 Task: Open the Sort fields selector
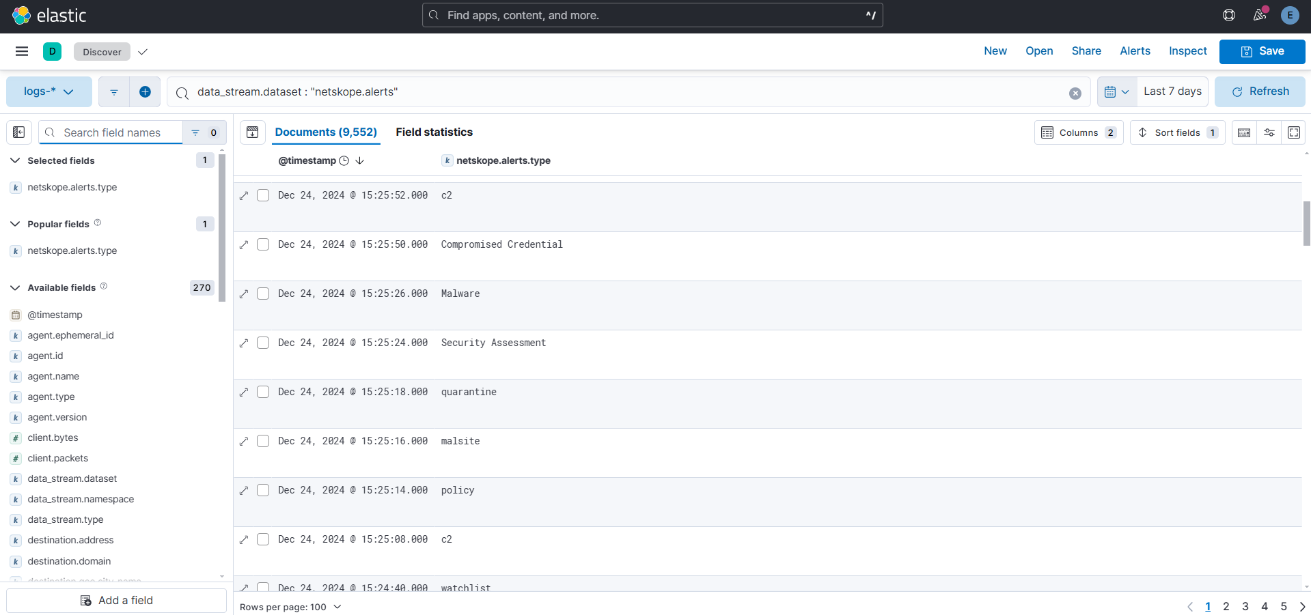(1177, 132)
